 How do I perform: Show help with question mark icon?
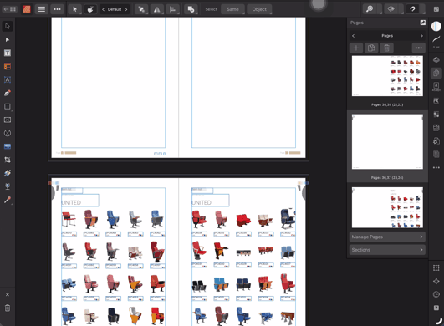point(436,308)
